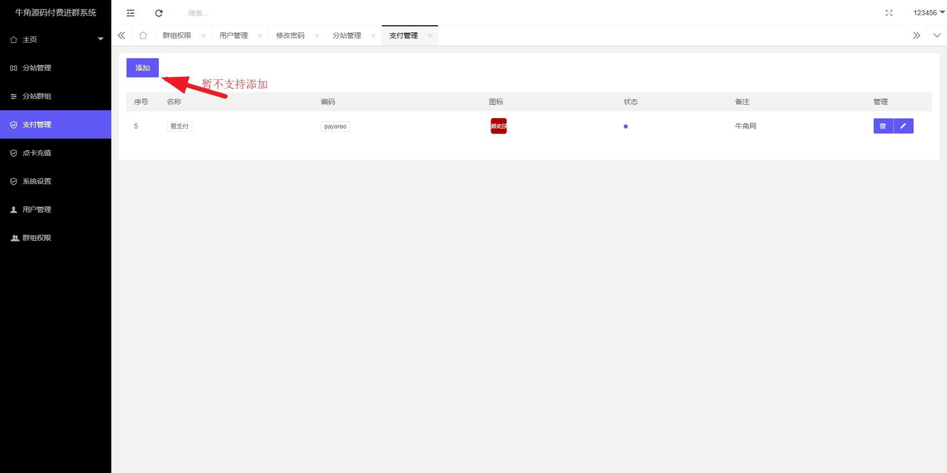Click the trash delete icon for 易支付
947x473 pixels.
pyautogui.click(x=883, y=126)
